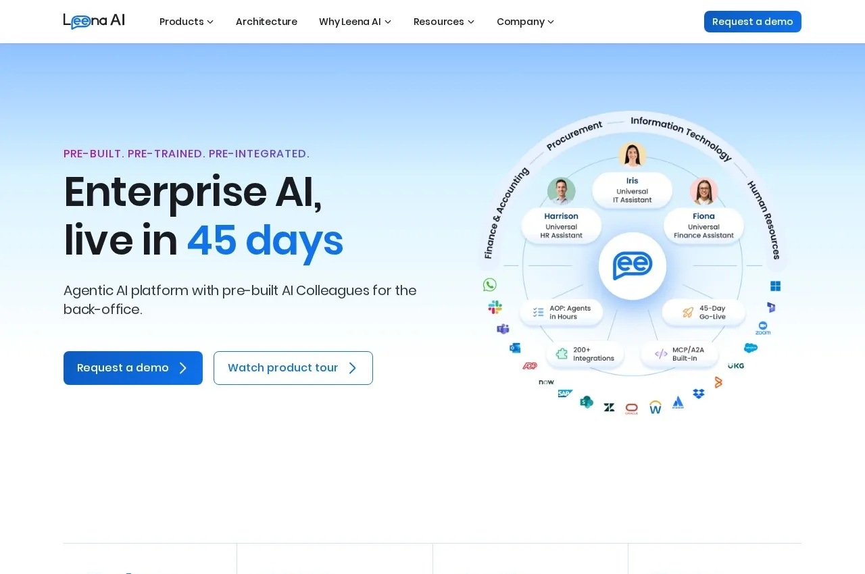The width and height of the screenshot is (865, 574).
Task: Click the Outlook integration icon
Action: pos(515,348)
